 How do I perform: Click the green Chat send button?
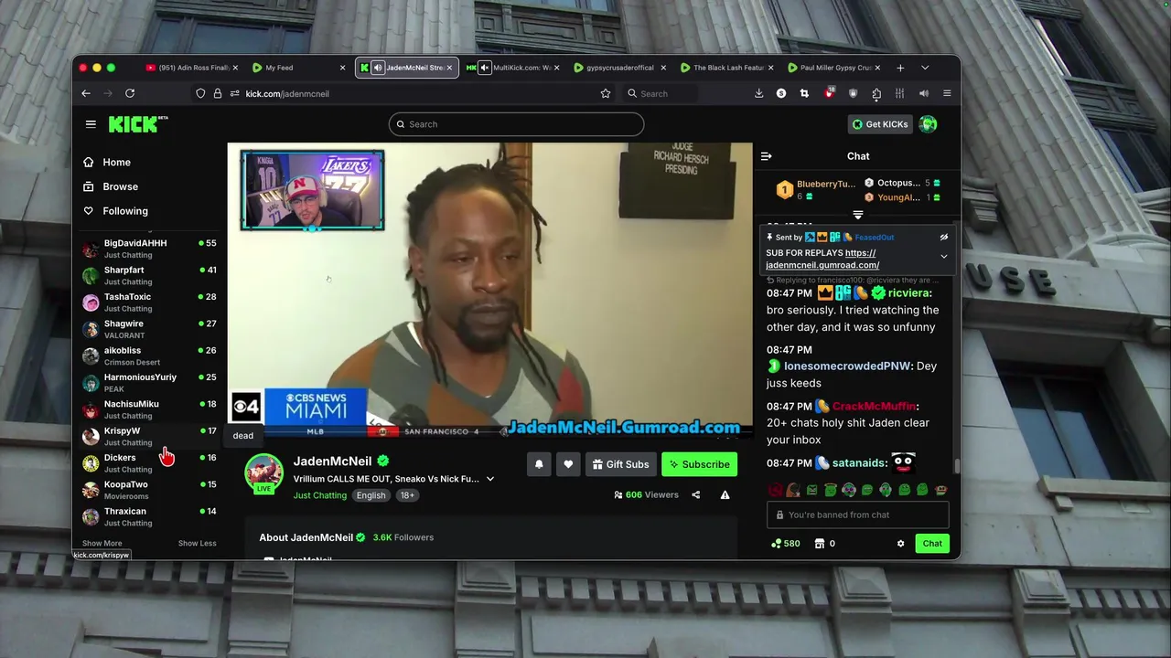click(x=932, y=544)
